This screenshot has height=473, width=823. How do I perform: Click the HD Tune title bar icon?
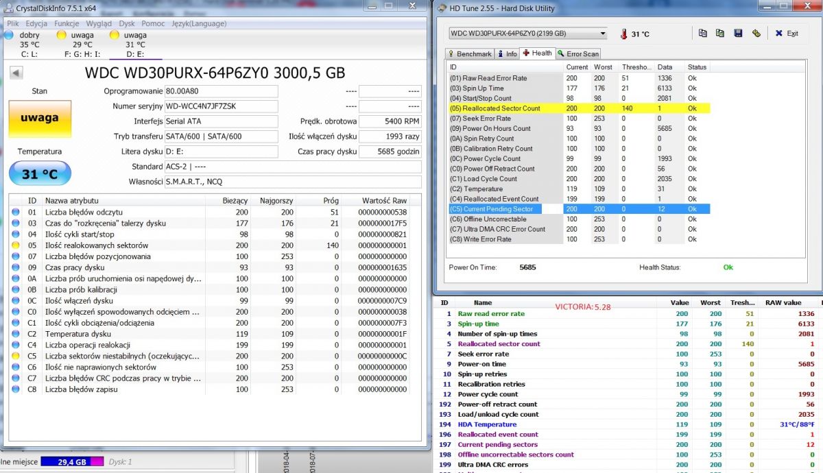(x=441, y=8)
